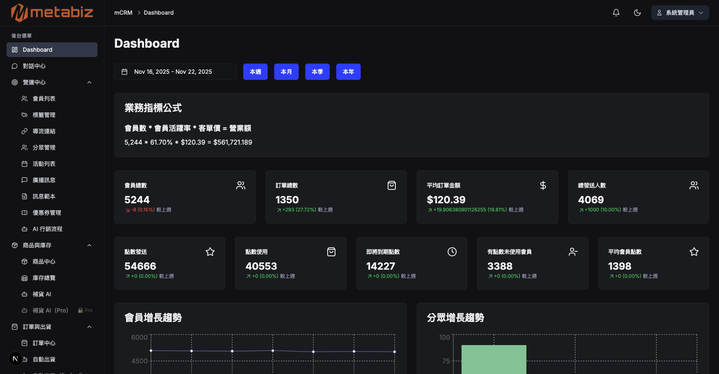Open 導流連結 via its link icon

pyautogui.click(x=24, y=131)
